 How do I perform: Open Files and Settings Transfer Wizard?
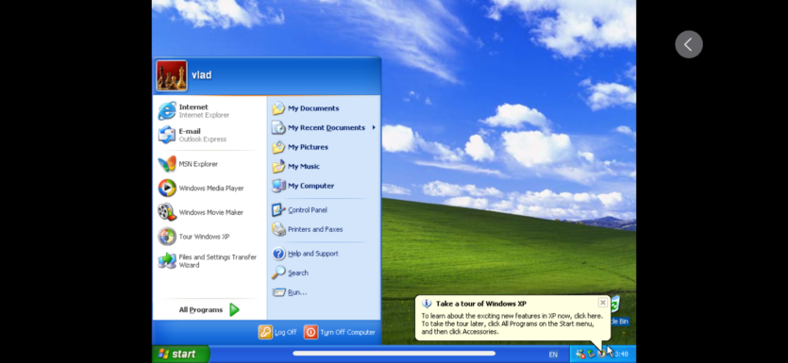coord(210,261)
